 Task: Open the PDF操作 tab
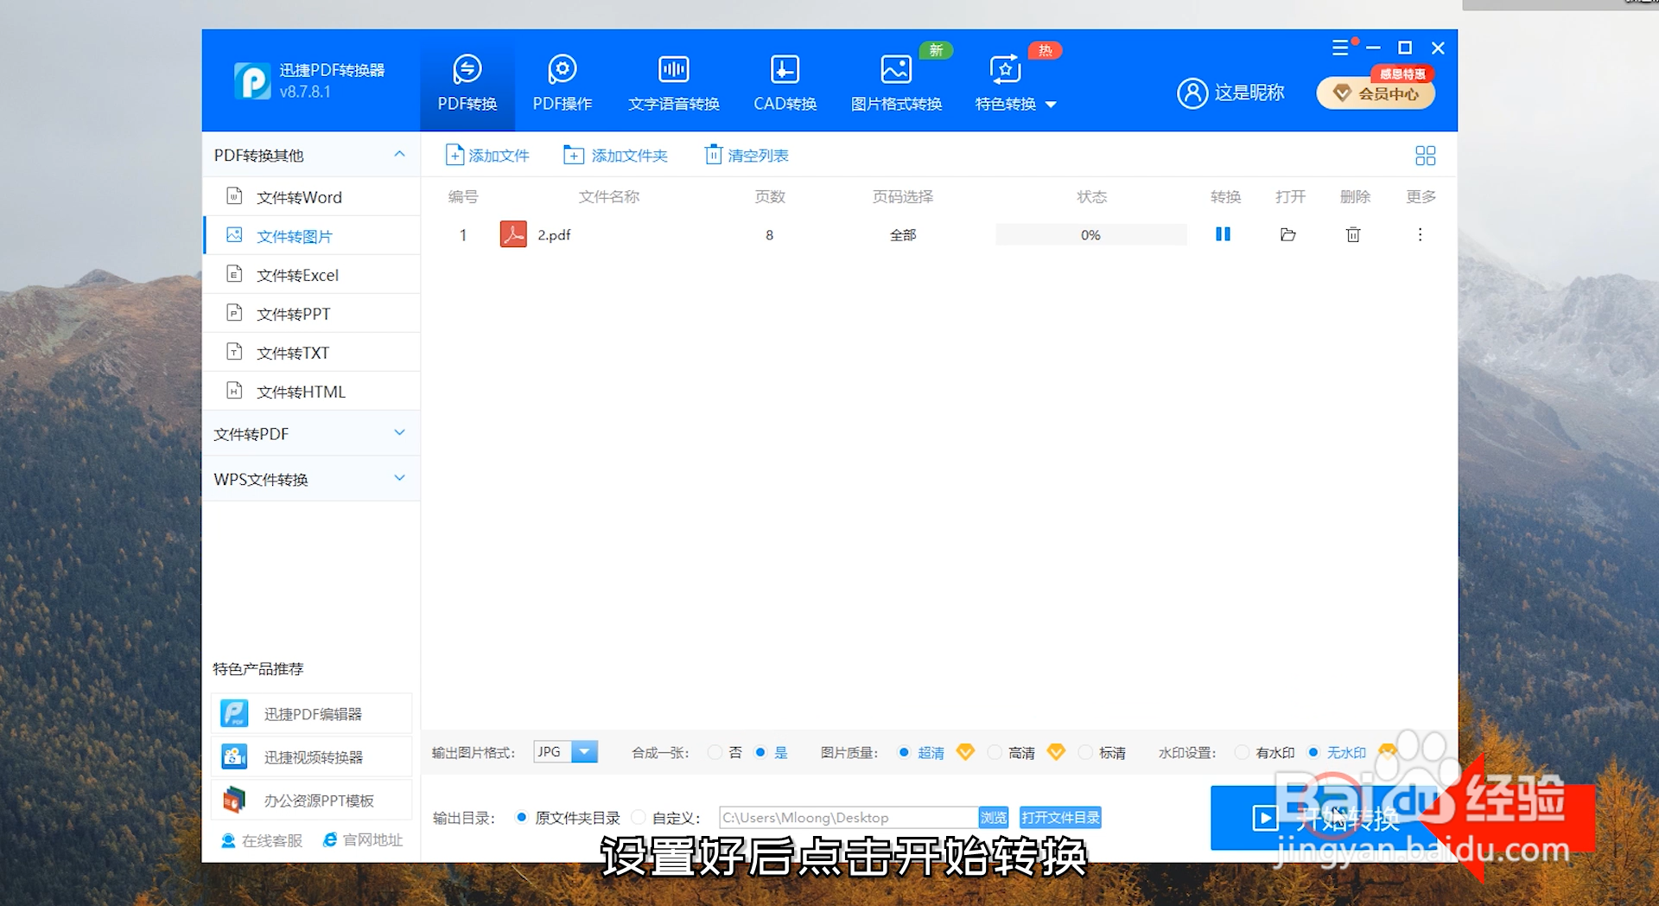pyautogui.click(x=562, y=80)
